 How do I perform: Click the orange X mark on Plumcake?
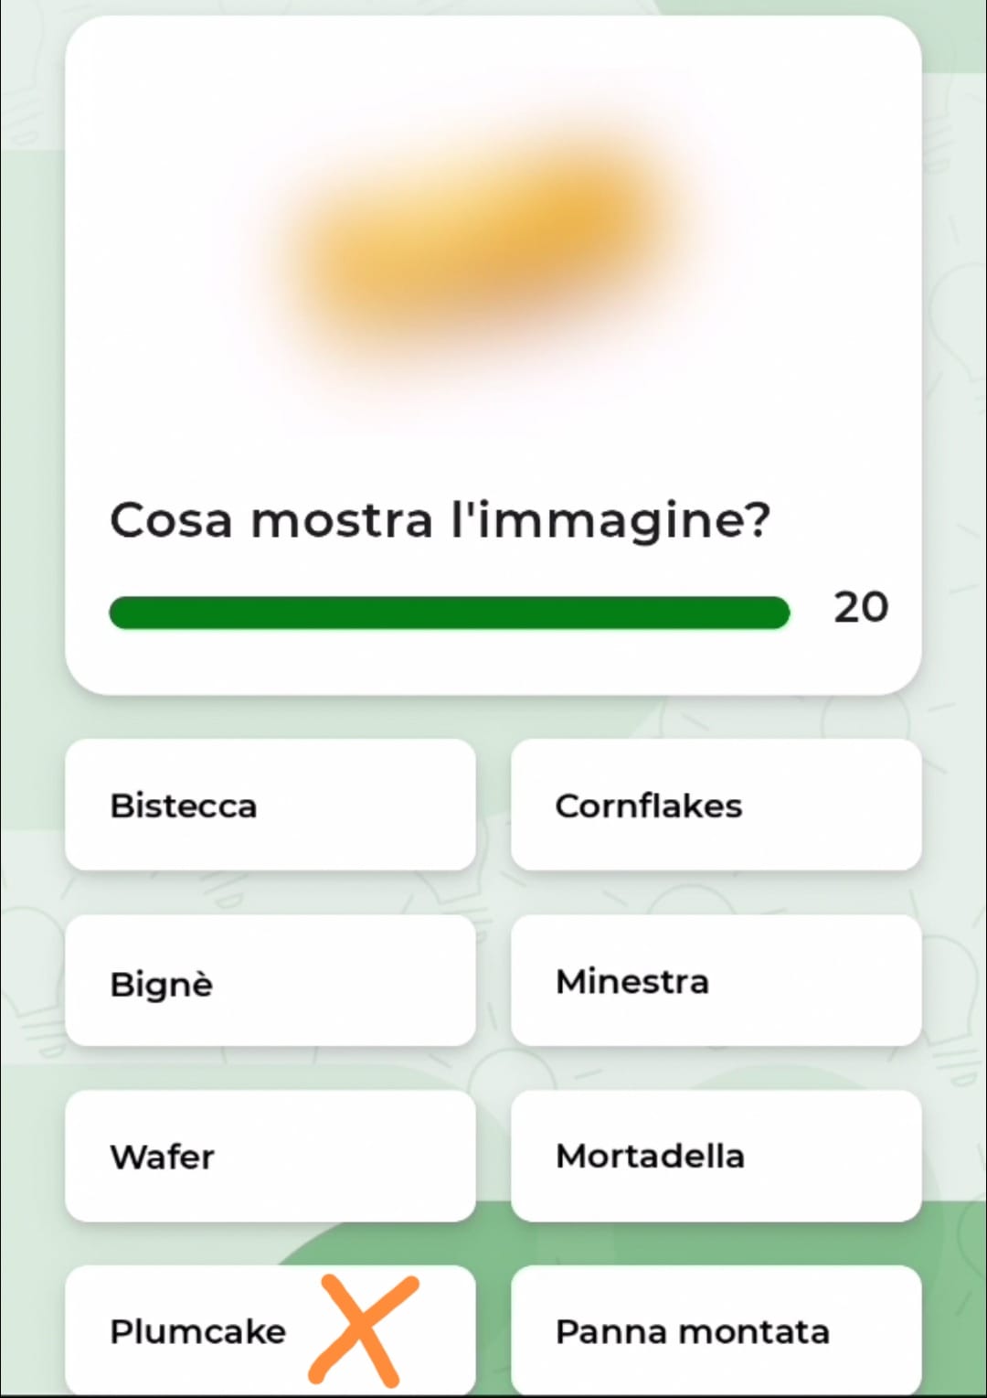pyautogui.click(x=363, y=1330)
